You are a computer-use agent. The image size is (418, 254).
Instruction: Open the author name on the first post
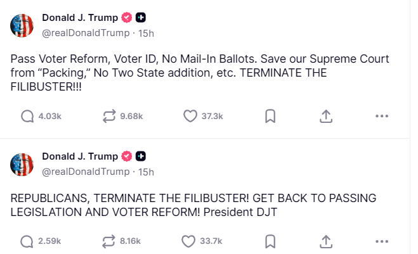coord(80,17)
